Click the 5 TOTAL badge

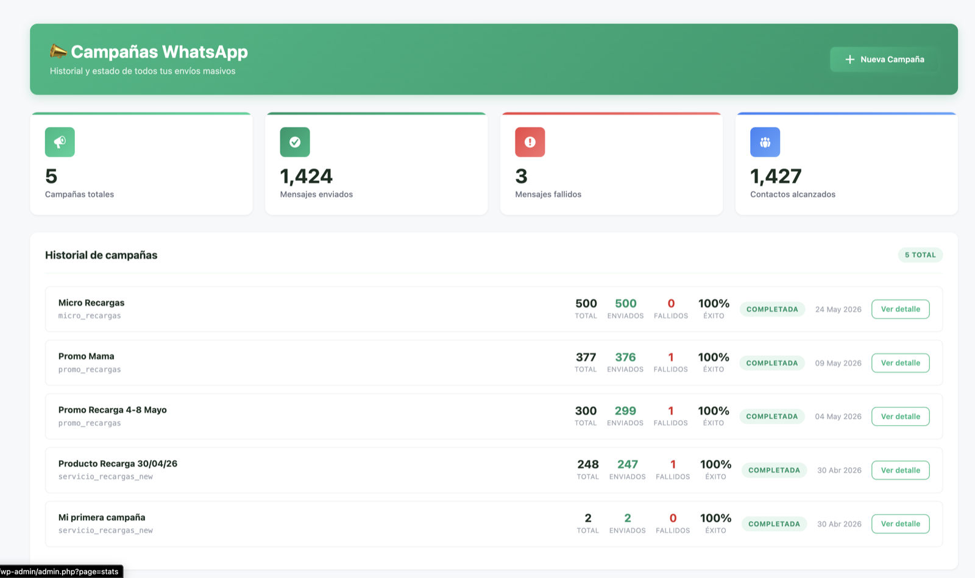pos(920,255)
